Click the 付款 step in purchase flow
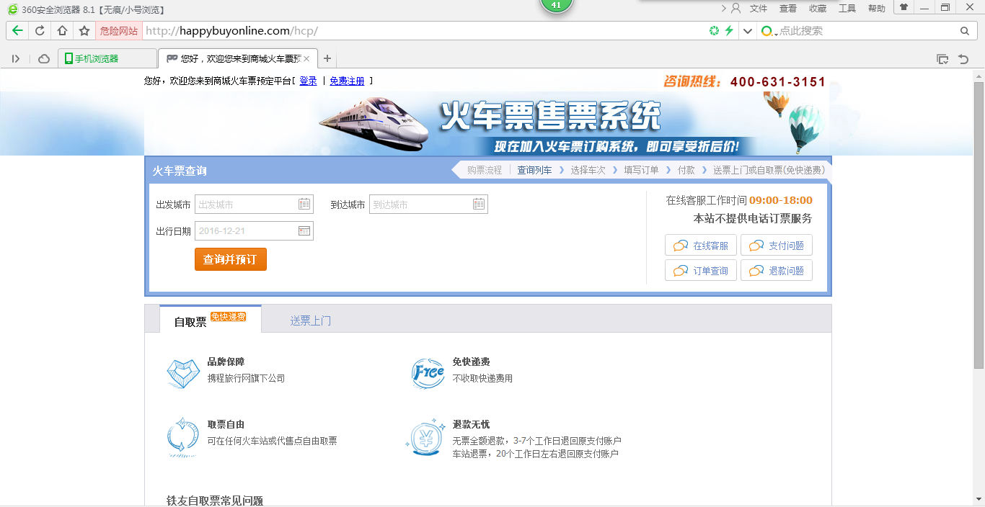Viewport: 985px width, 507px height. point(686,170)
